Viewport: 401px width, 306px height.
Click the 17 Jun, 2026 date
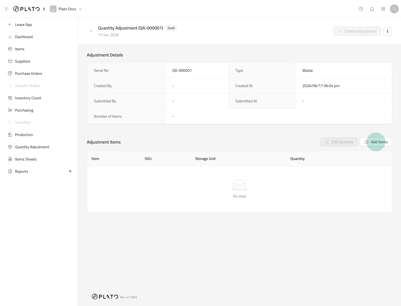[x=109, y=35]
